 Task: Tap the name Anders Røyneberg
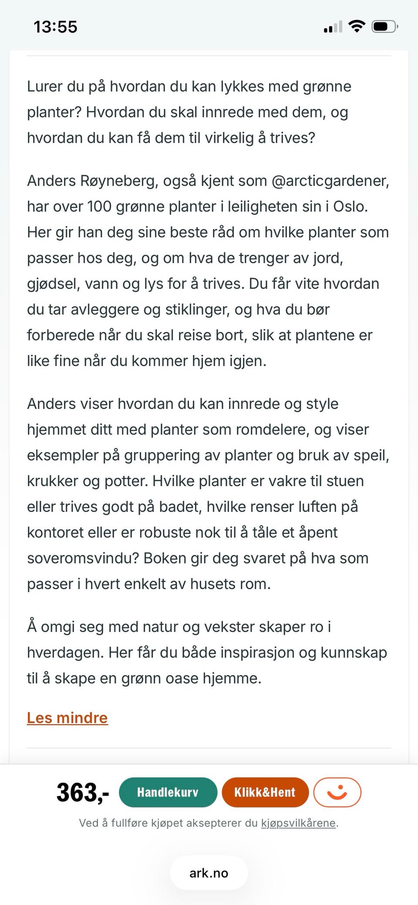92,180
